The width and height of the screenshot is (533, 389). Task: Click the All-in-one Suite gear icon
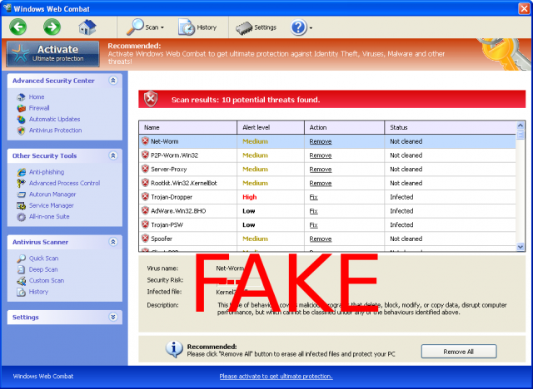pos(21,217)
